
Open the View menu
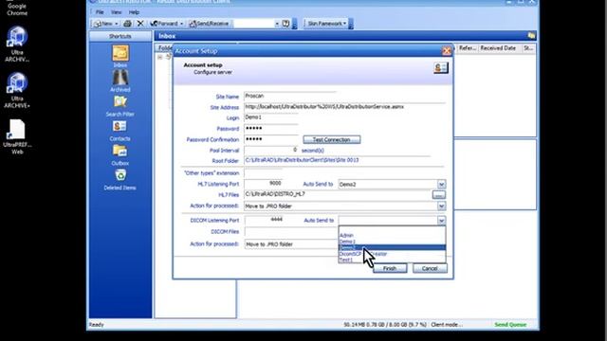pos(116,12)
